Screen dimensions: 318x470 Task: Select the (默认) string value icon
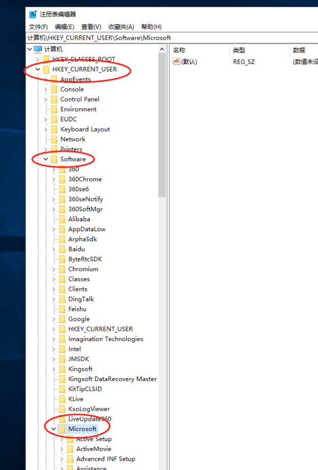point(176,62)
